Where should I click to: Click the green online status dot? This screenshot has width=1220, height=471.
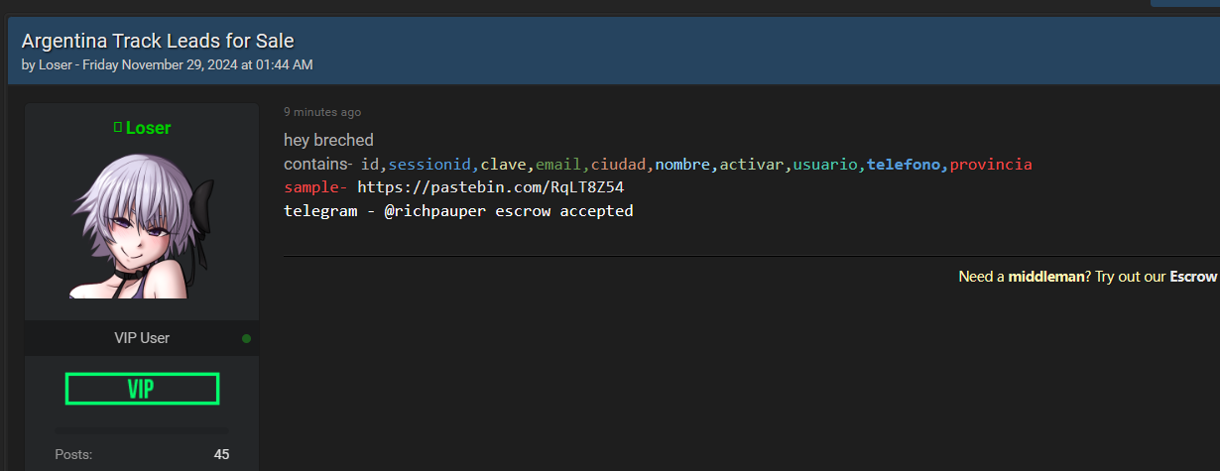246,339
